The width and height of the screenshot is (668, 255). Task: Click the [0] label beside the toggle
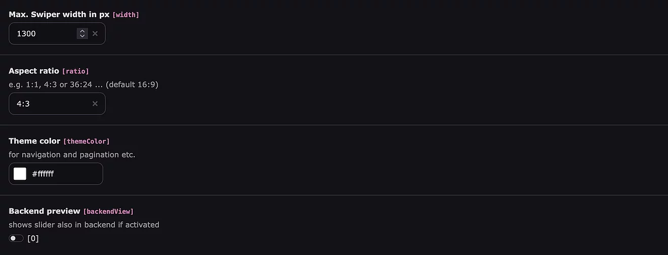[33, 238]
